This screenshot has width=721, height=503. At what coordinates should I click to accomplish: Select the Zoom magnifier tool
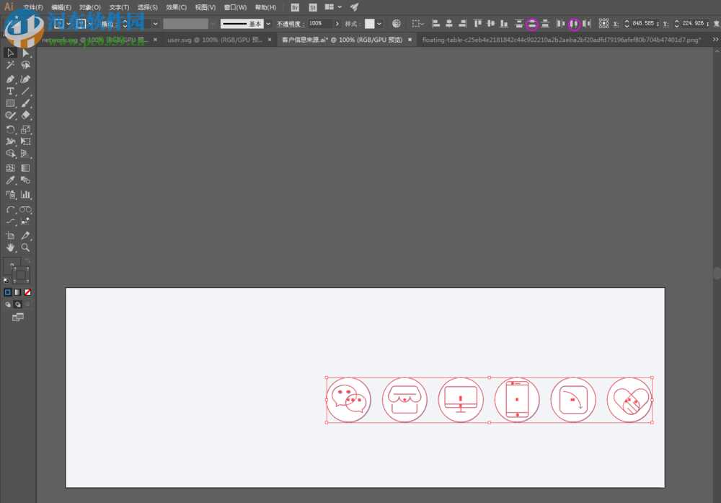tap(26, 248)
